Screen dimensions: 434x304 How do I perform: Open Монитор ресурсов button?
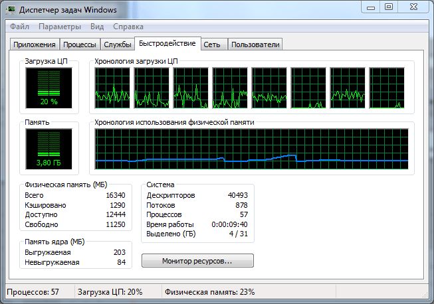click(197, 261)
